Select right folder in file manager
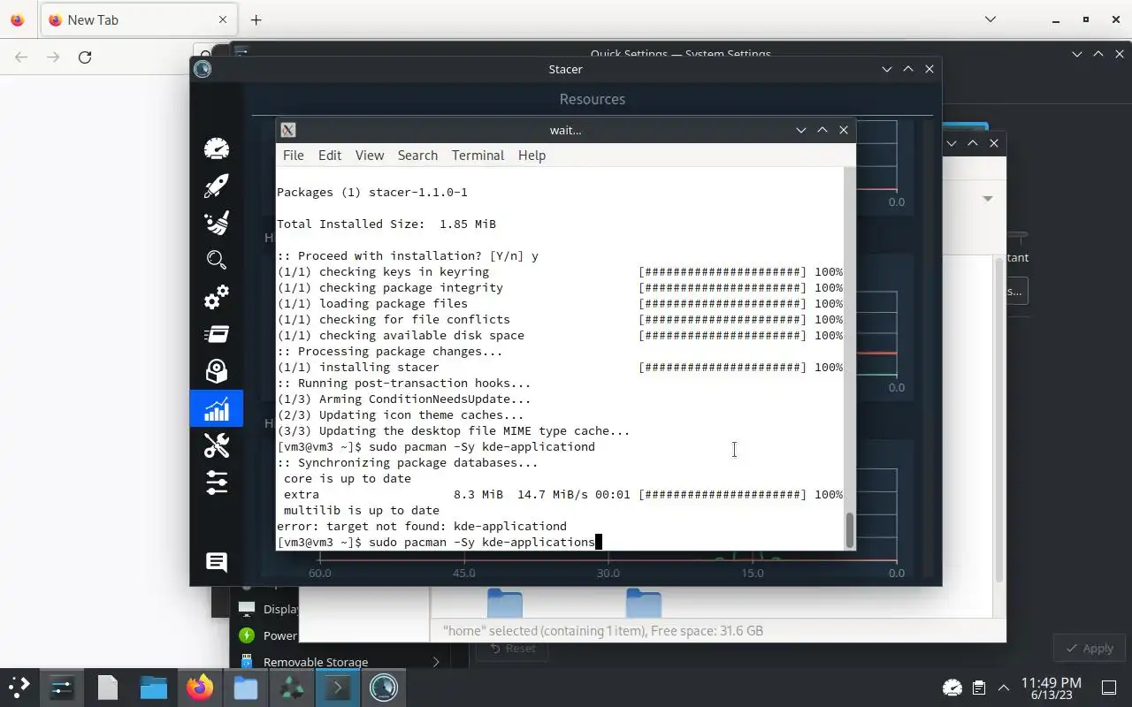 click(644, 604)
